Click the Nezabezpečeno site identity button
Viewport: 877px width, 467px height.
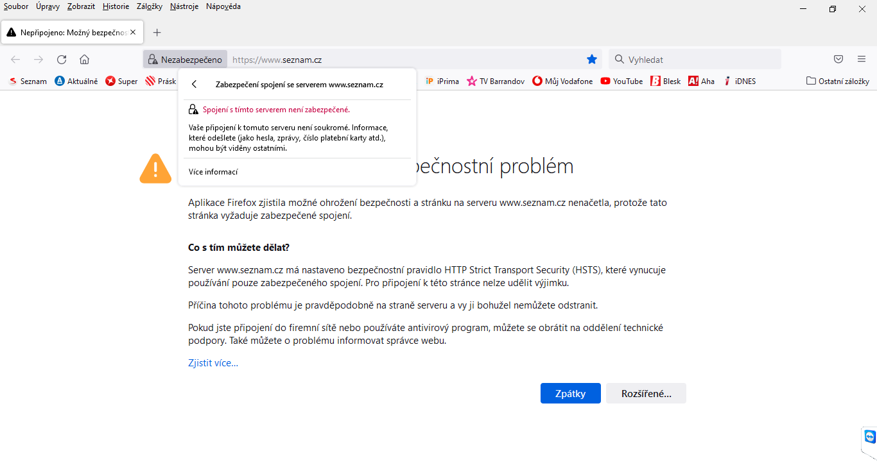pyautogui.click(x=185, y=60)
